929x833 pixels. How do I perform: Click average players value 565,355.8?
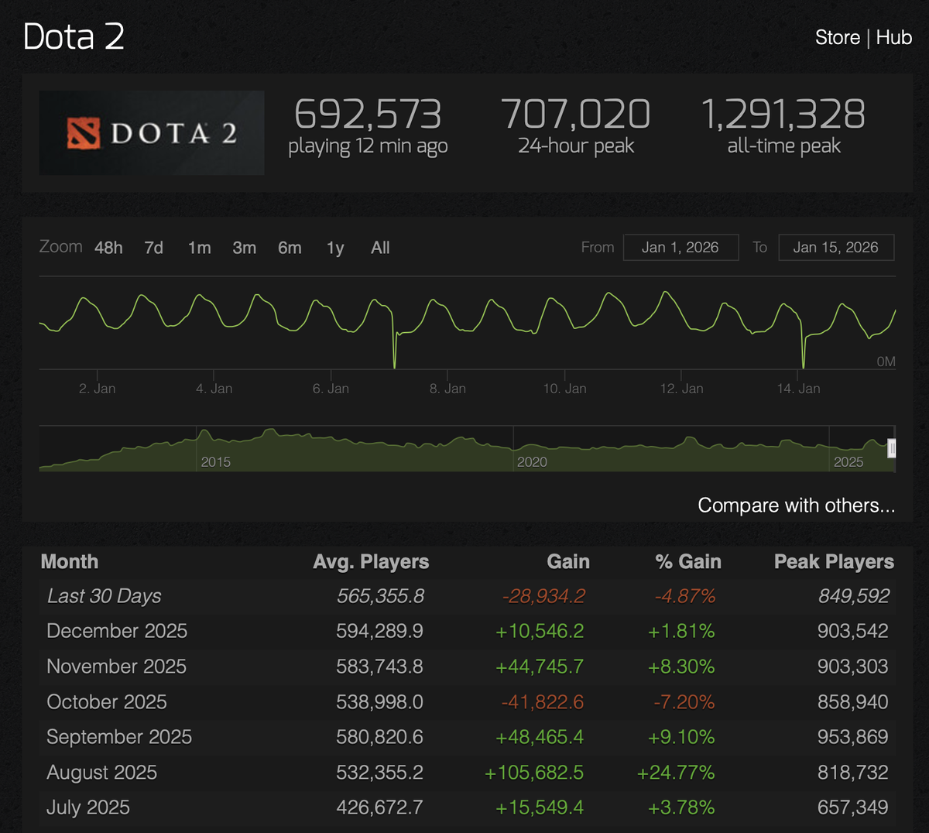[380, 596]
